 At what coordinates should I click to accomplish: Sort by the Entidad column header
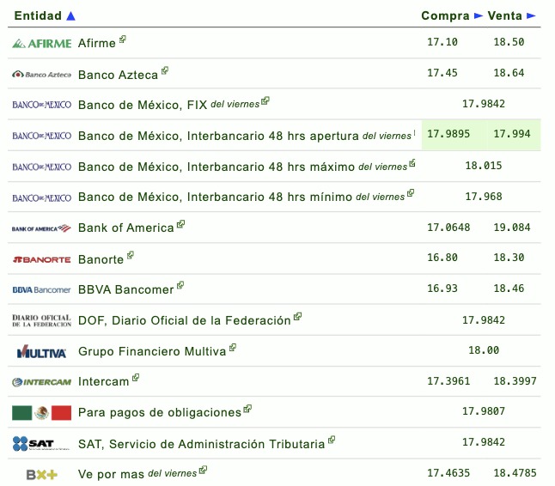[x=38, y=15]
